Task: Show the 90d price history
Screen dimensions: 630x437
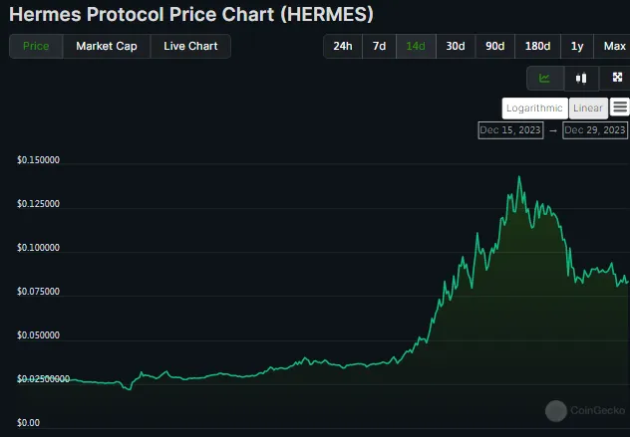Action: [x=495, y=46]
